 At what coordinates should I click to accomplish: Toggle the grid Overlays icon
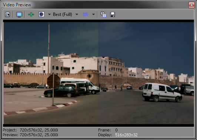(x=85, y=14)
